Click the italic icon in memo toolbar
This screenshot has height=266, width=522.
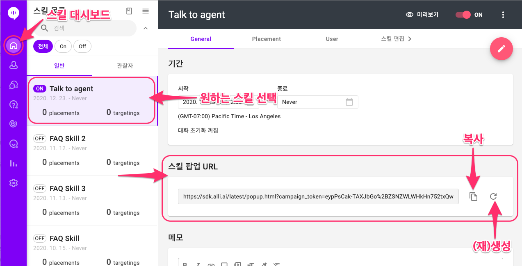tap(198, 264)
